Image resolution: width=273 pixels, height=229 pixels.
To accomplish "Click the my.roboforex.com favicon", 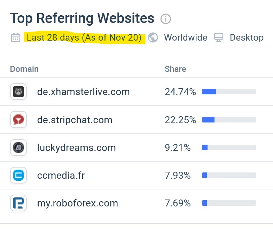I will 18,203.
